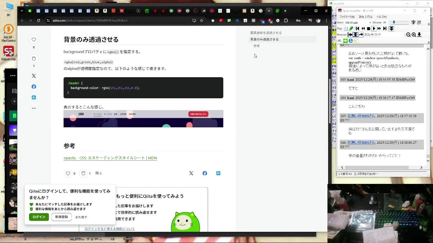Go forward in SpeechCastMe Browser toolbar
Viewport: 433px width, 243px height.
click(361, 35)
